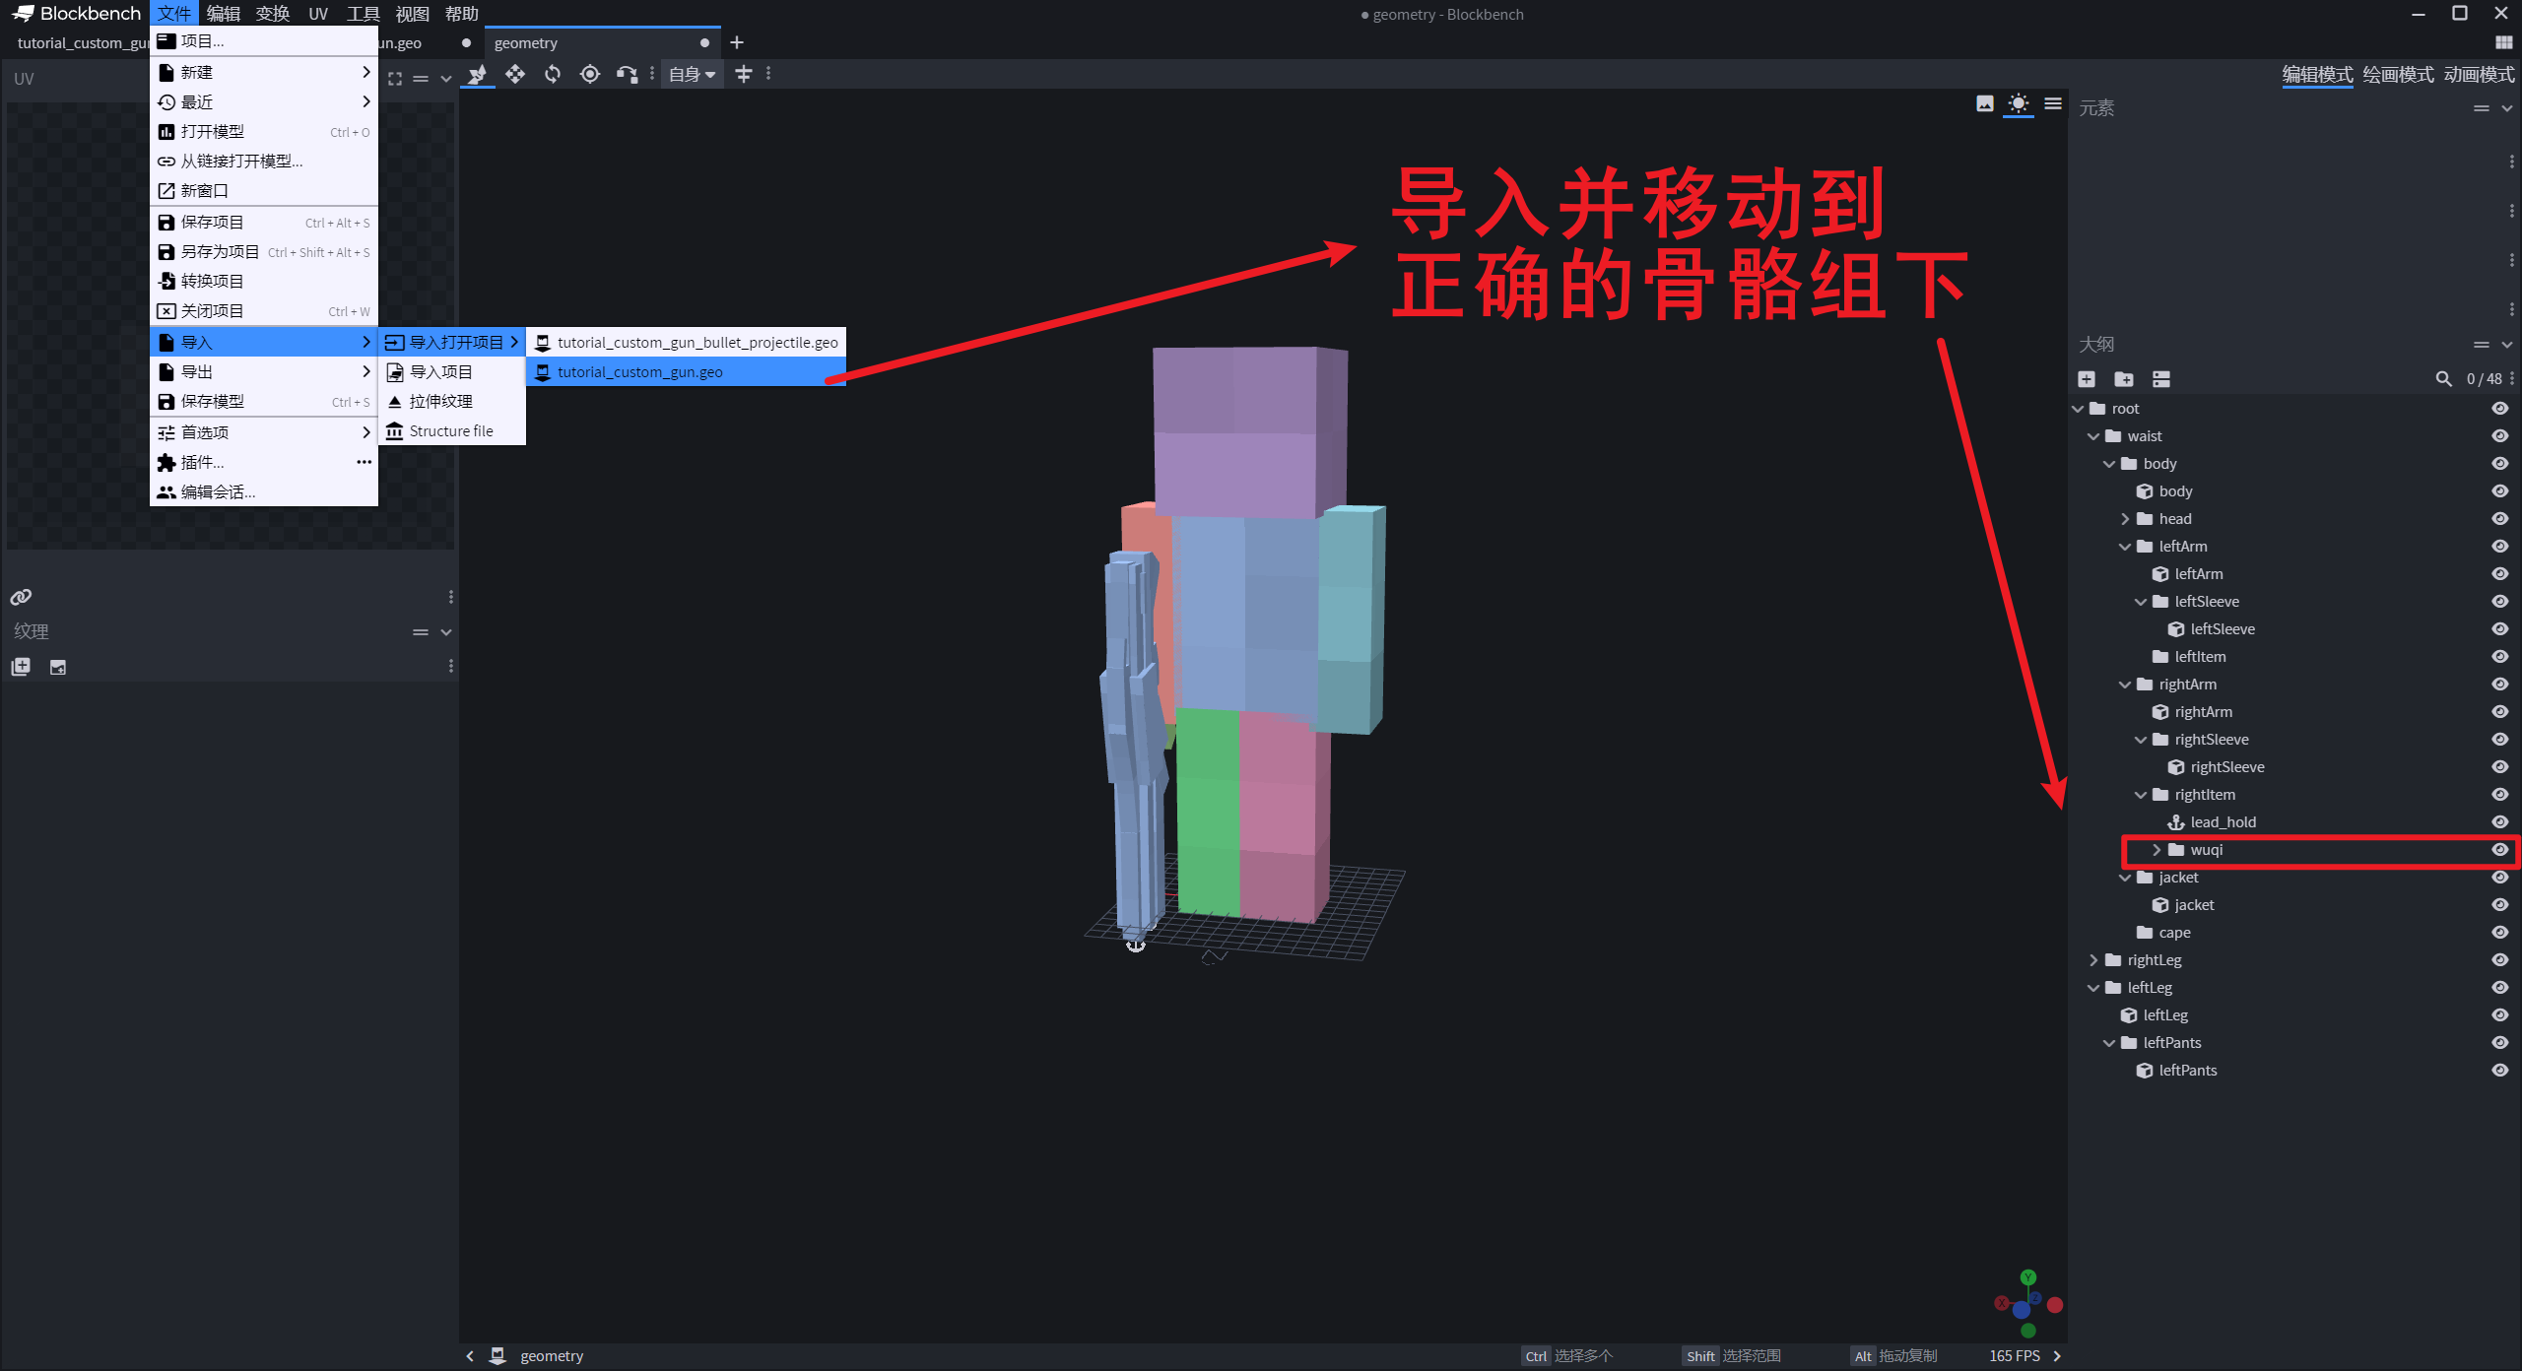Toggle viewport shading sun icon
This screenshot has height=1371, width=2522.
click(2019, 103)
